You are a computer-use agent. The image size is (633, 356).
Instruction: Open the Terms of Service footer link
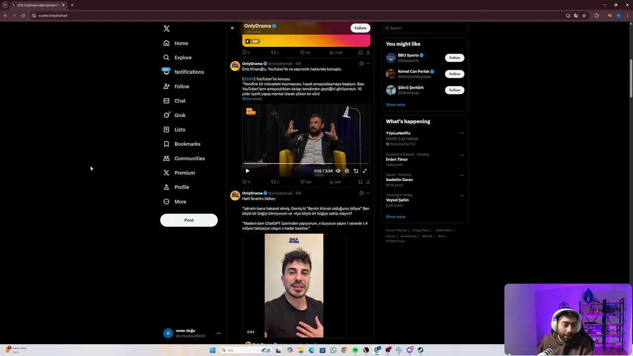(x=396, y=230)
